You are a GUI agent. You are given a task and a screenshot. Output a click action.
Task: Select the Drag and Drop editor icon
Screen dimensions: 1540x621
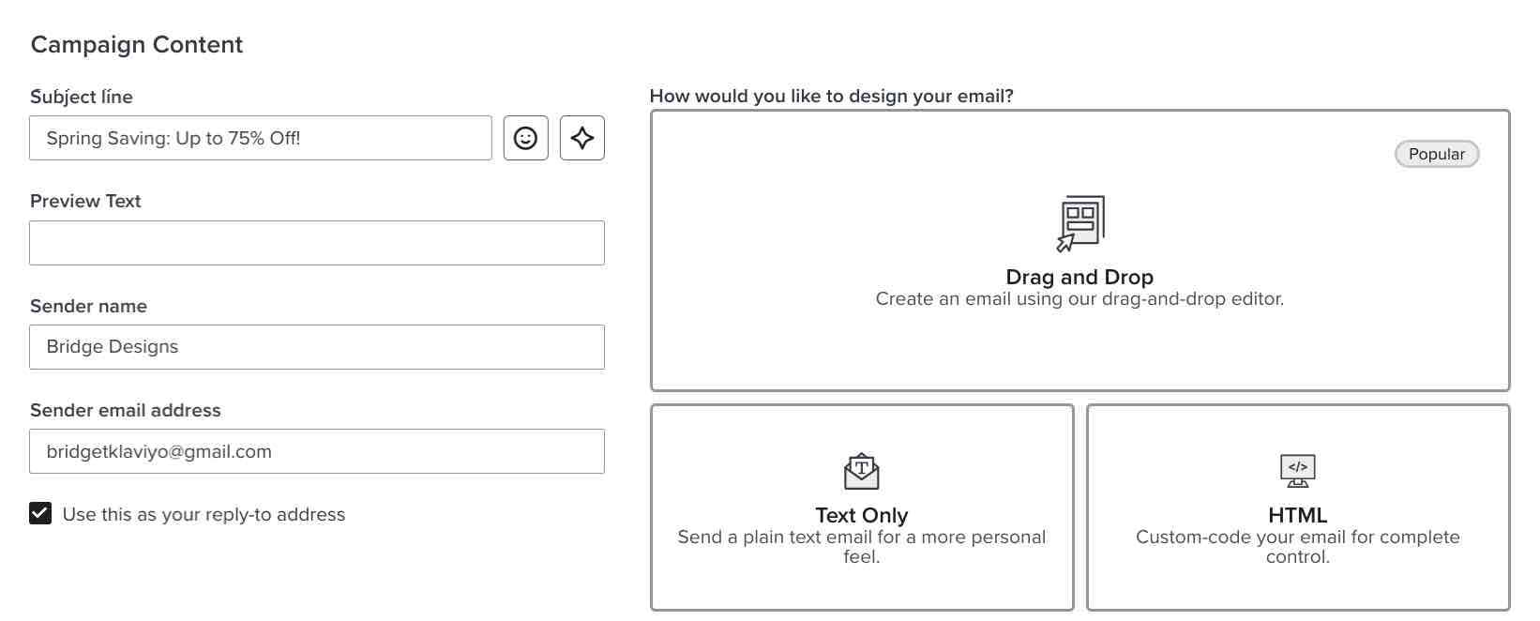1080,223
